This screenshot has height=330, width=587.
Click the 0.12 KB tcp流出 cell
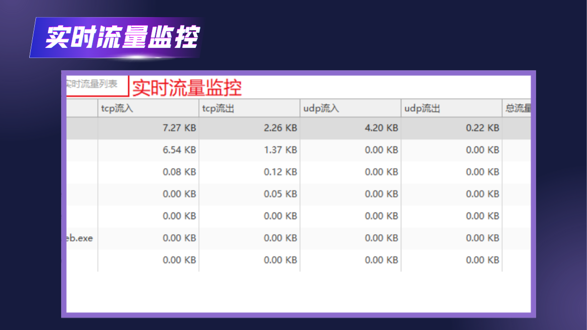pyautogui.click(x=249, y=172)
